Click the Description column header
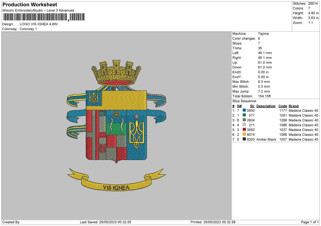 pos(265,106)
